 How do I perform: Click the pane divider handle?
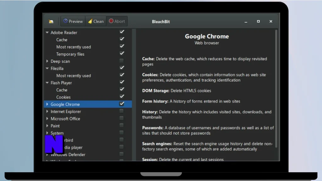(x=134, y=95)
